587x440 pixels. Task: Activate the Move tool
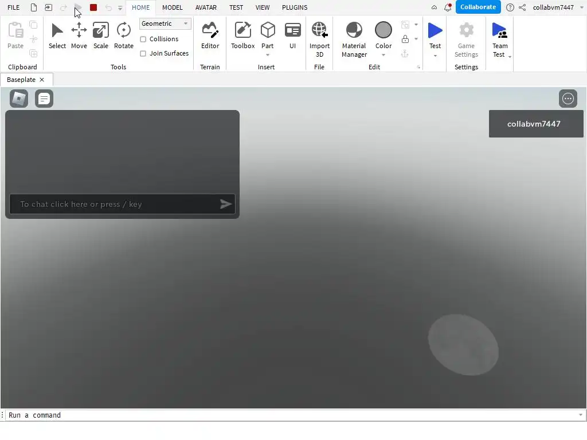click(x=79, y=36)
